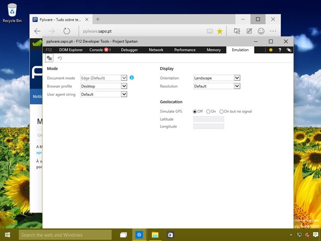Click the dock/unpin icon in F12 tools
321x241 pixels.
click(289, 50)
